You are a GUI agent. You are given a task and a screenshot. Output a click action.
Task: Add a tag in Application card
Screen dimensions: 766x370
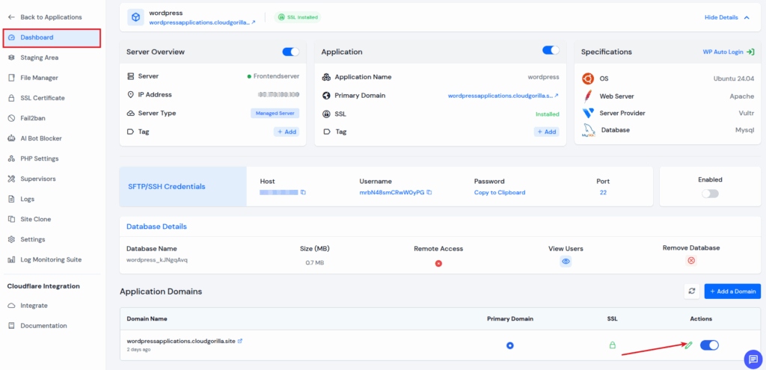[546, 132]
